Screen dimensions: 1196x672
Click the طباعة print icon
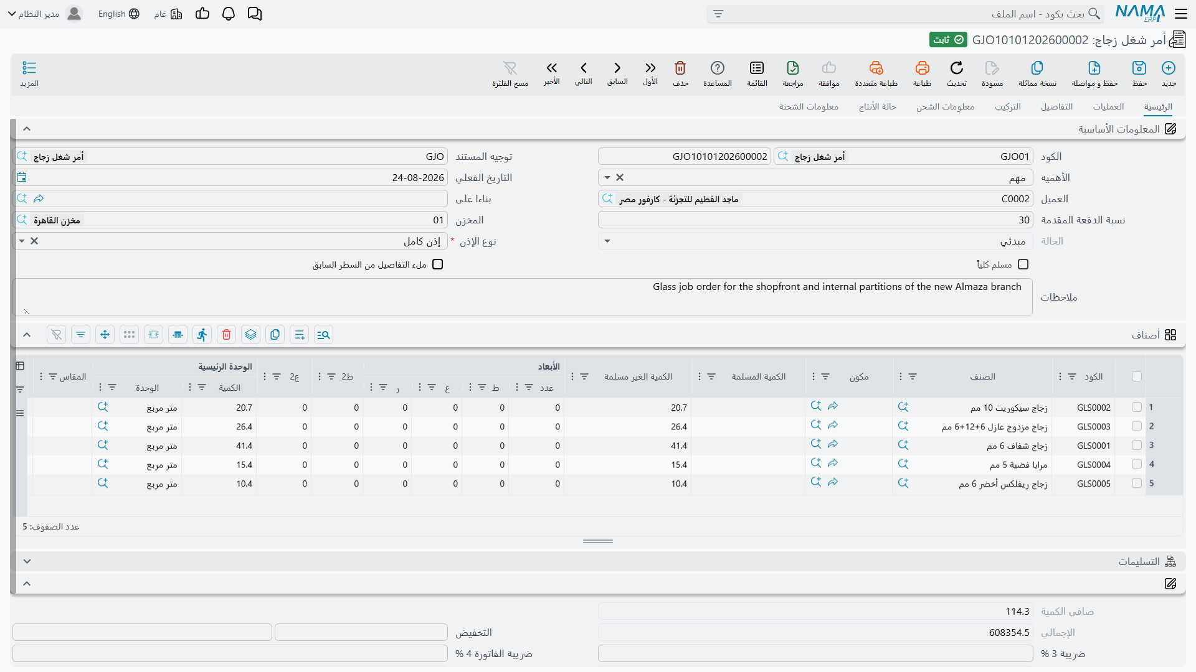point(923,68)
